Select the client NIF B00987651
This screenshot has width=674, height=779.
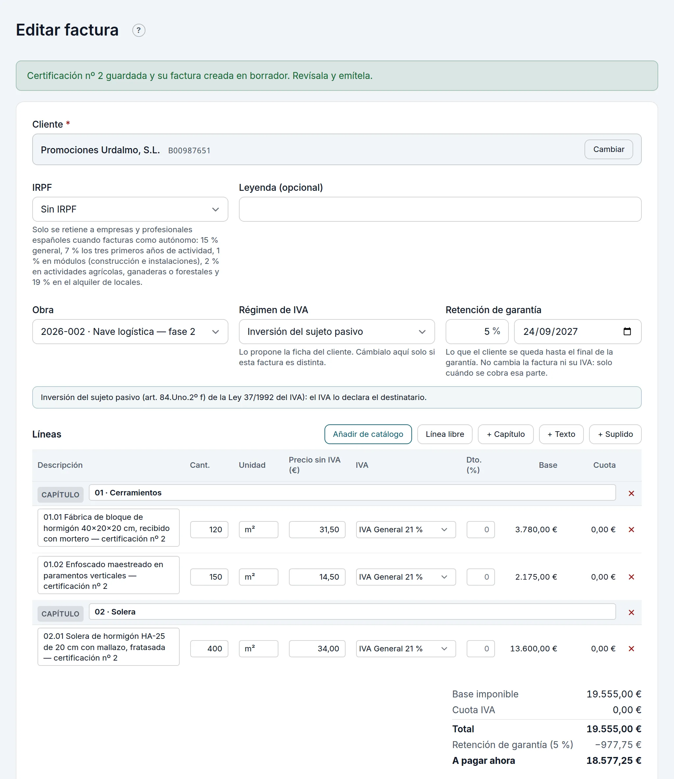189,150
